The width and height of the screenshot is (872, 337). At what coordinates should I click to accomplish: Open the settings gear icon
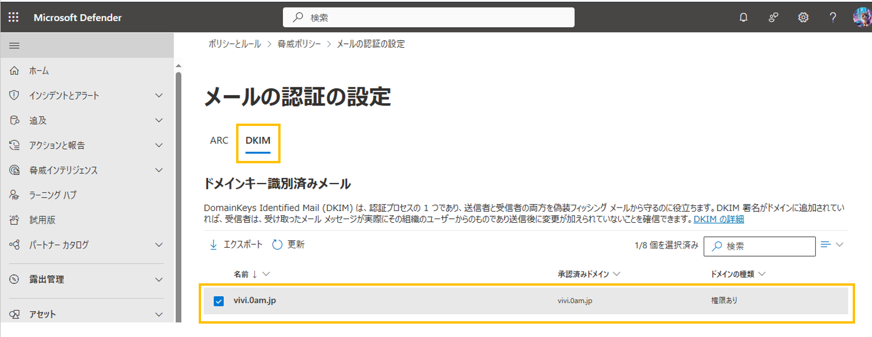(x=803, y=17)
